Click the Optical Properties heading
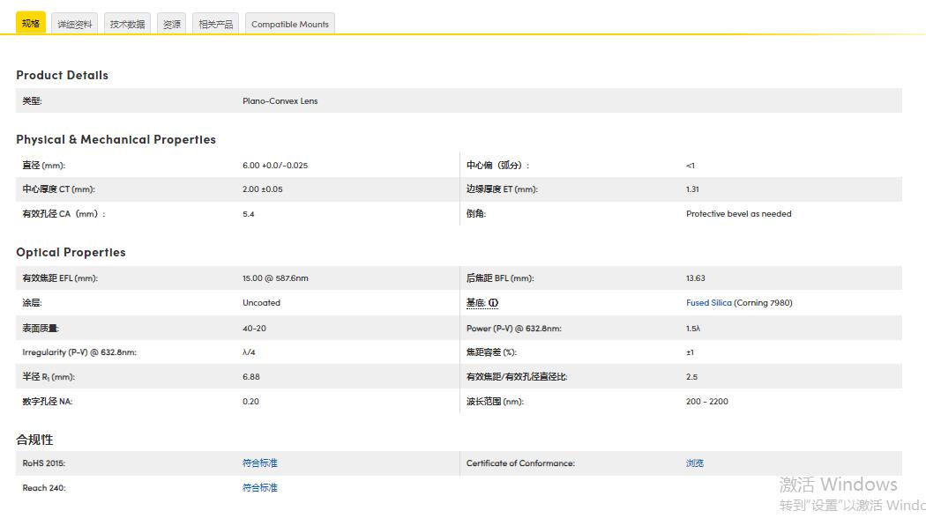 (71, 252)
